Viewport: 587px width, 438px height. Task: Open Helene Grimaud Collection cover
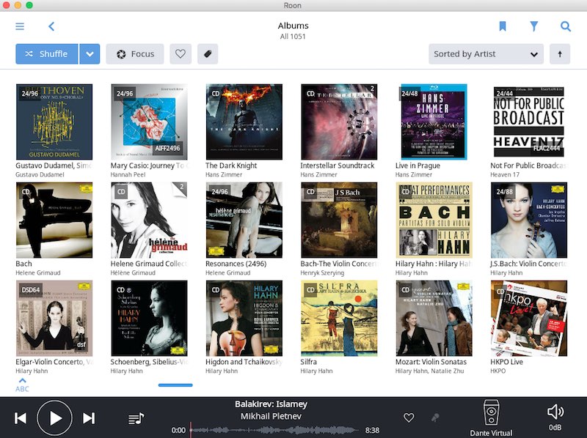pos(149,220)
